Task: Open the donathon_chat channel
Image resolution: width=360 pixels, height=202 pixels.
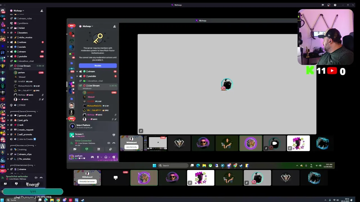Action: pos(27,61)
